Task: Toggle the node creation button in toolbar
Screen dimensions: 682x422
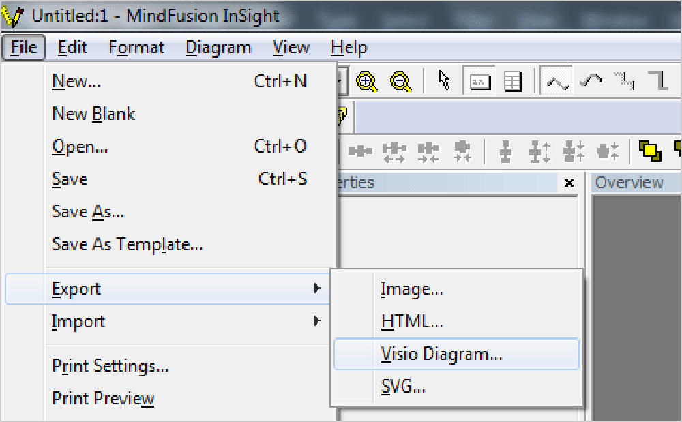Action: tap(479, 80)
